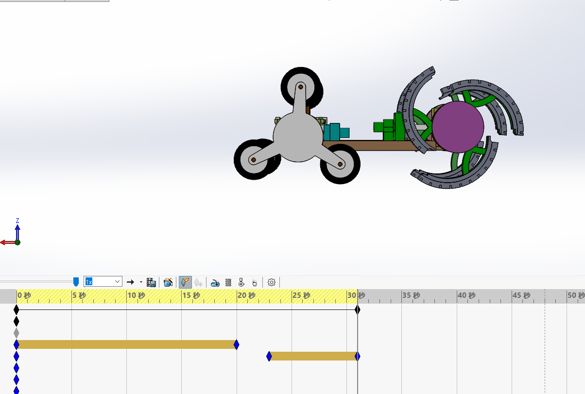
Task: Select the blue key ending the short bar
Action: tap(358, 356)
